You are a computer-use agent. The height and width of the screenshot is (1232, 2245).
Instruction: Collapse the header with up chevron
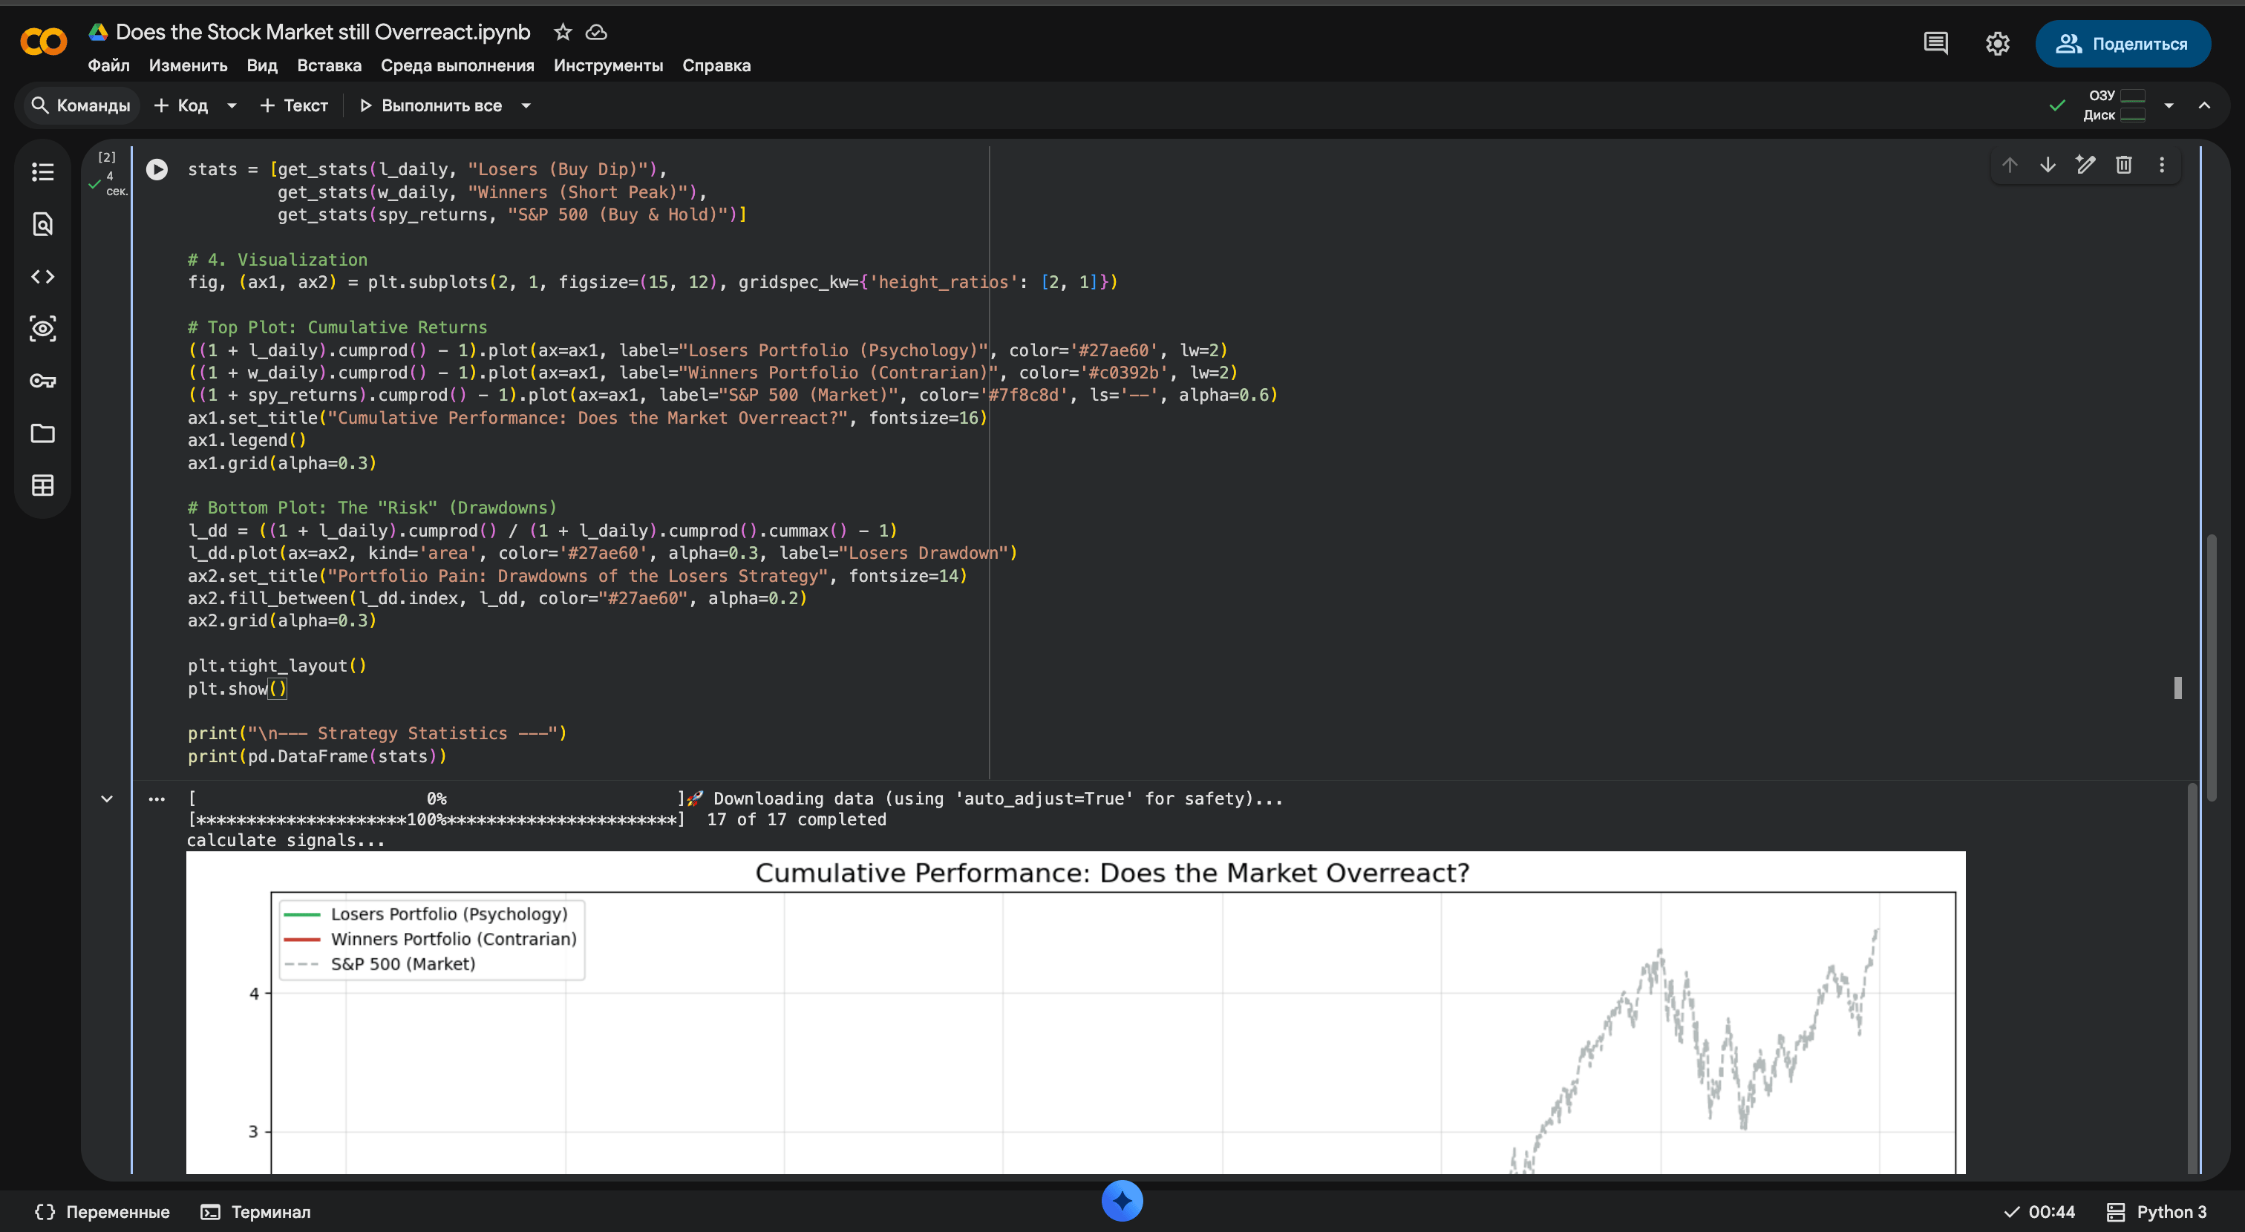[2204, 105]
